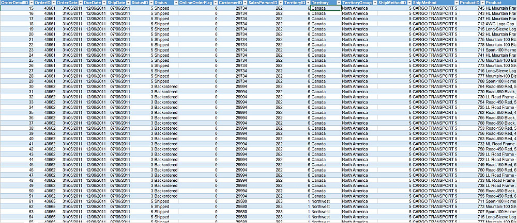
Task: Open the TerritoryGroup column filter dropdown
Action: tap(375, 2)
